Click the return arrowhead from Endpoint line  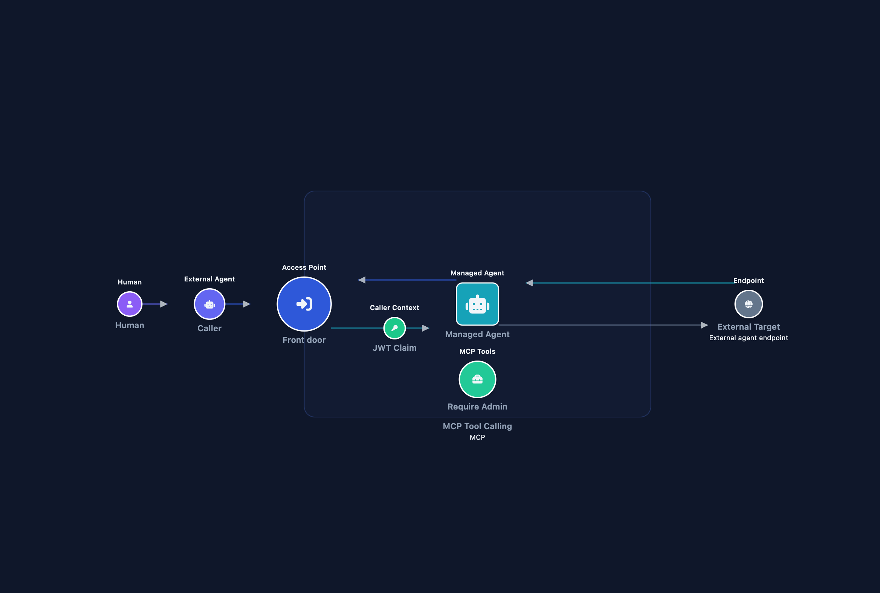529,283
